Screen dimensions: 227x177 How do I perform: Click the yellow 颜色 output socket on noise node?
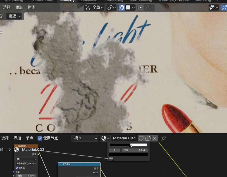tap(38, 154)
